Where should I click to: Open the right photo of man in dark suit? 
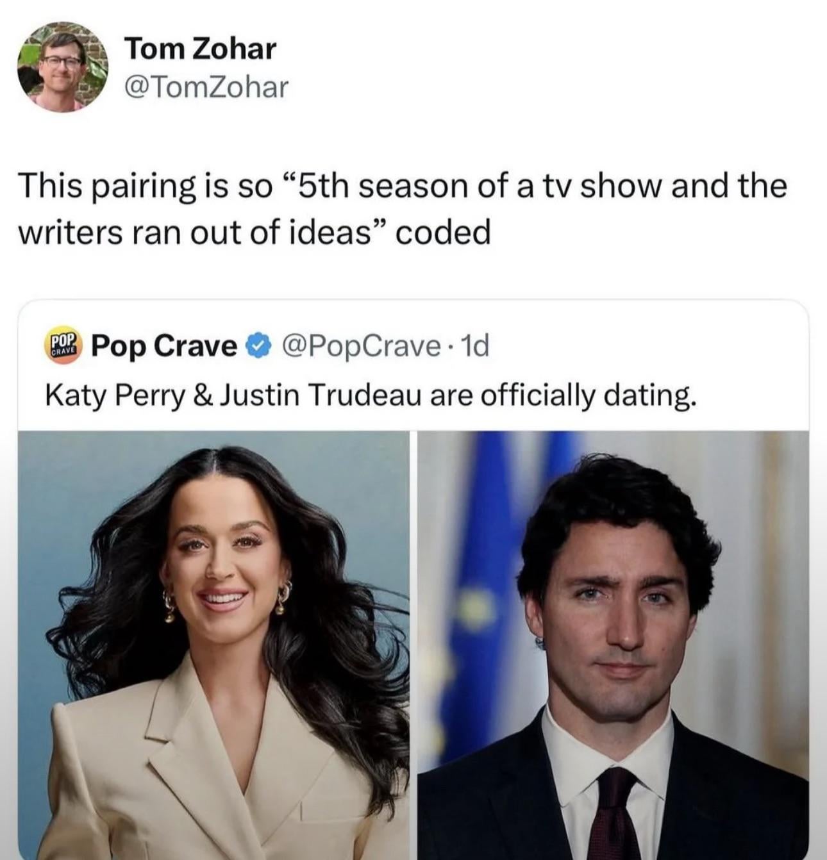[x=612, y=645]
